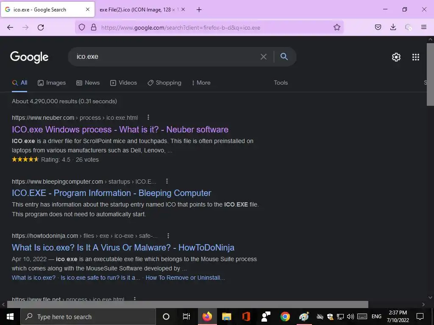Switch to the exe File(2).ico tab
The height and width of the screenshot is (325, 434).
click(139, 10)
